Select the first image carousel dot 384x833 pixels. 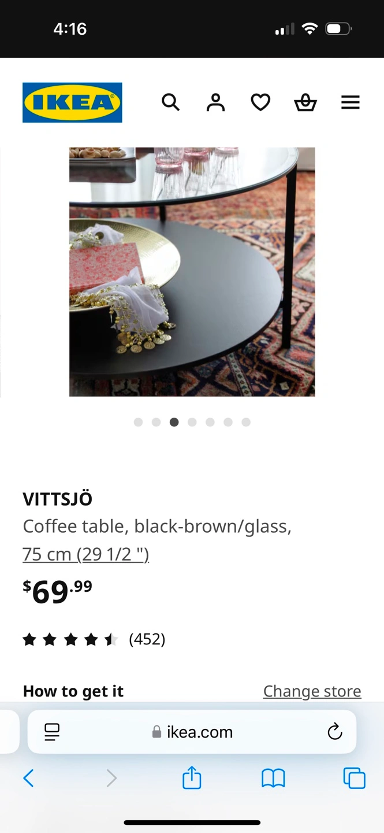click(x=138, y=422)
